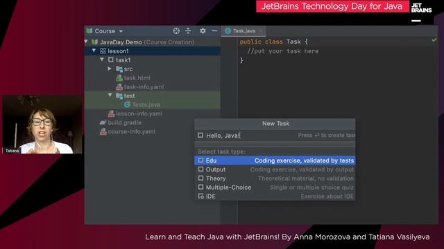The height and width of the screenshot is (249, 444).
Task: Click the lesson1 grid icon
Action: (x=103, y=51)
